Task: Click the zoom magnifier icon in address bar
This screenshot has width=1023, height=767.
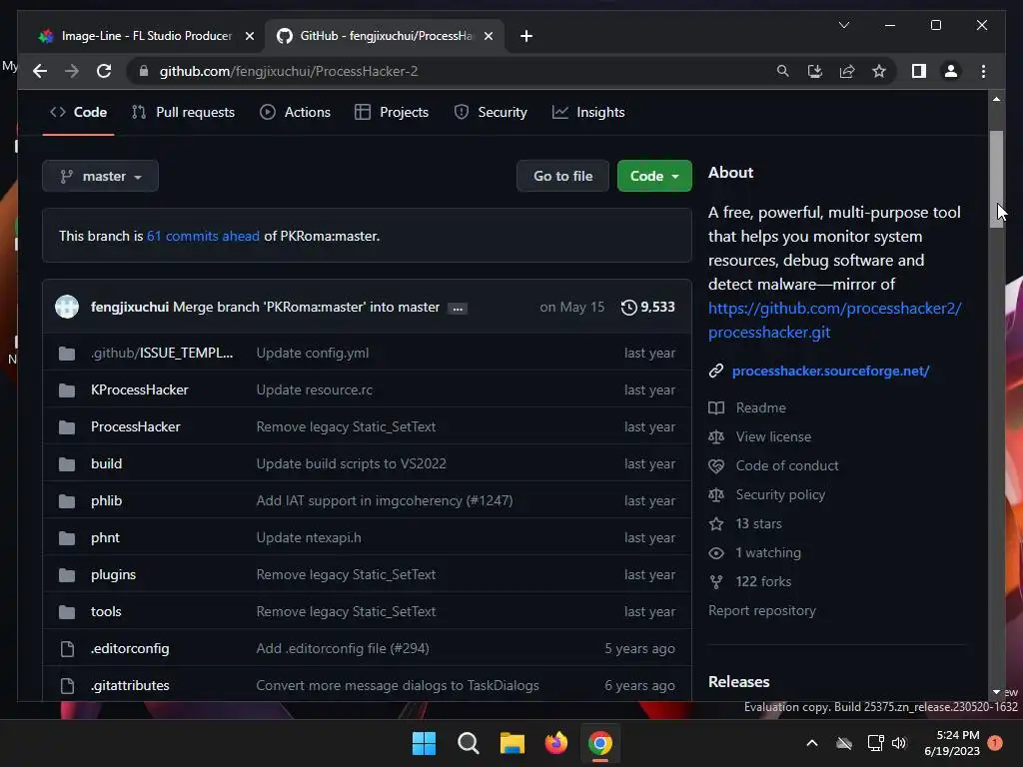Action: (x=783, y=71)
